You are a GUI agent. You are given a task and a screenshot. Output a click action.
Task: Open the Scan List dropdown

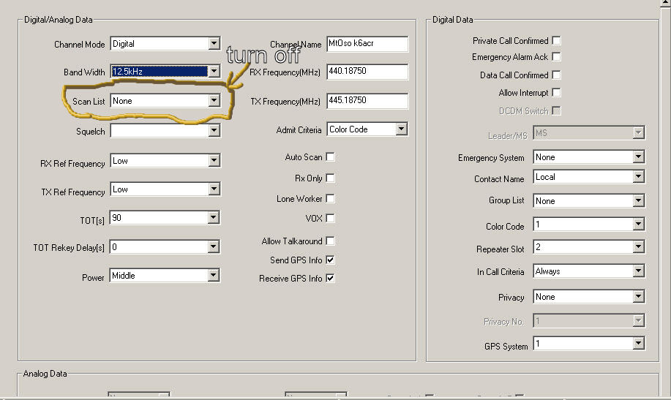tap(165, 101)
